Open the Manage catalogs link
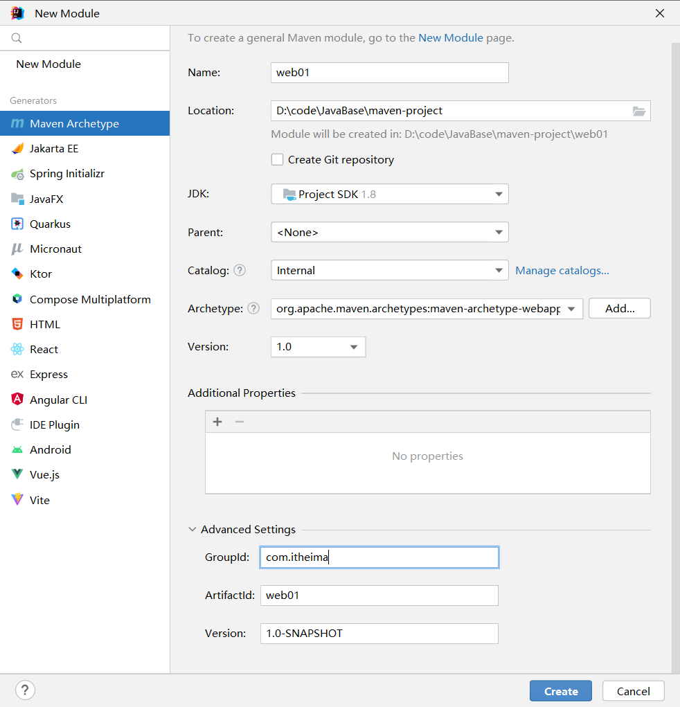Image resolution: width=680 pixels, height=707 pixels. tap(562, 271)
